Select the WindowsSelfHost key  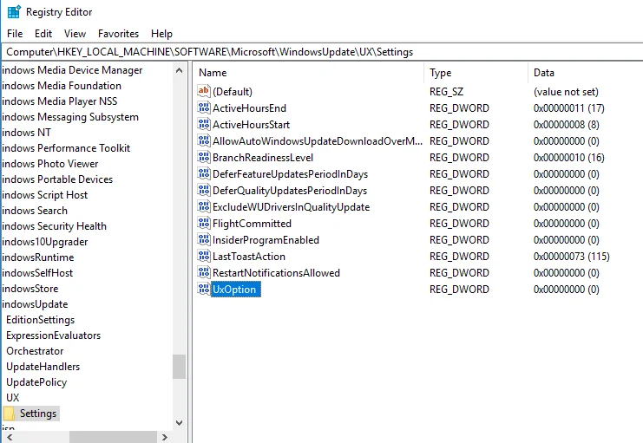37,272
